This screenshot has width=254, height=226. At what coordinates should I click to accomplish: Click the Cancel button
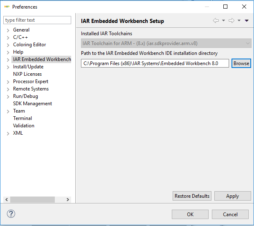point(230,214)
